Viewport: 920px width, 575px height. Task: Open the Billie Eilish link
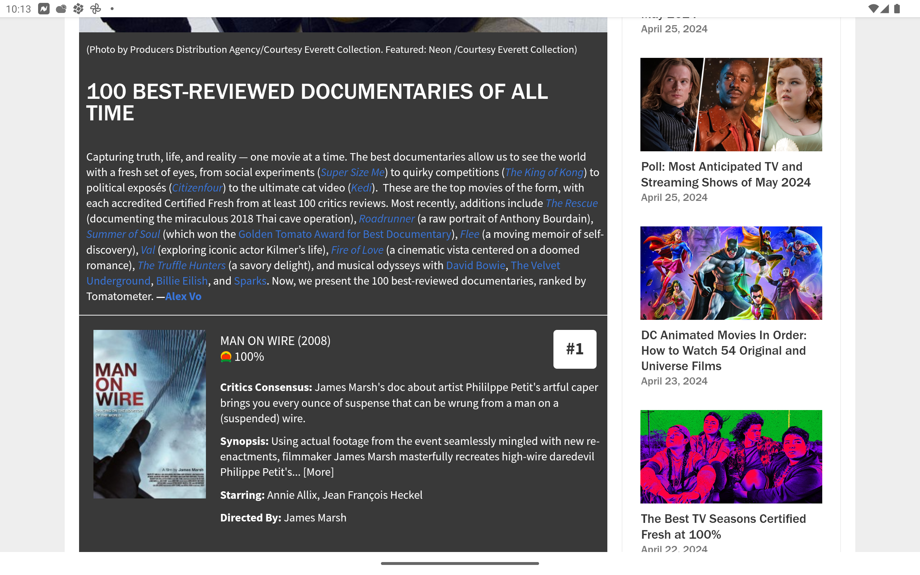coord(182,281)
